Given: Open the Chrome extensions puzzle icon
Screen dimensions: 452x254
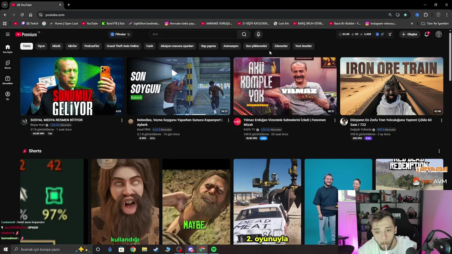Looking at the screenshot, I should pos(426,15).
